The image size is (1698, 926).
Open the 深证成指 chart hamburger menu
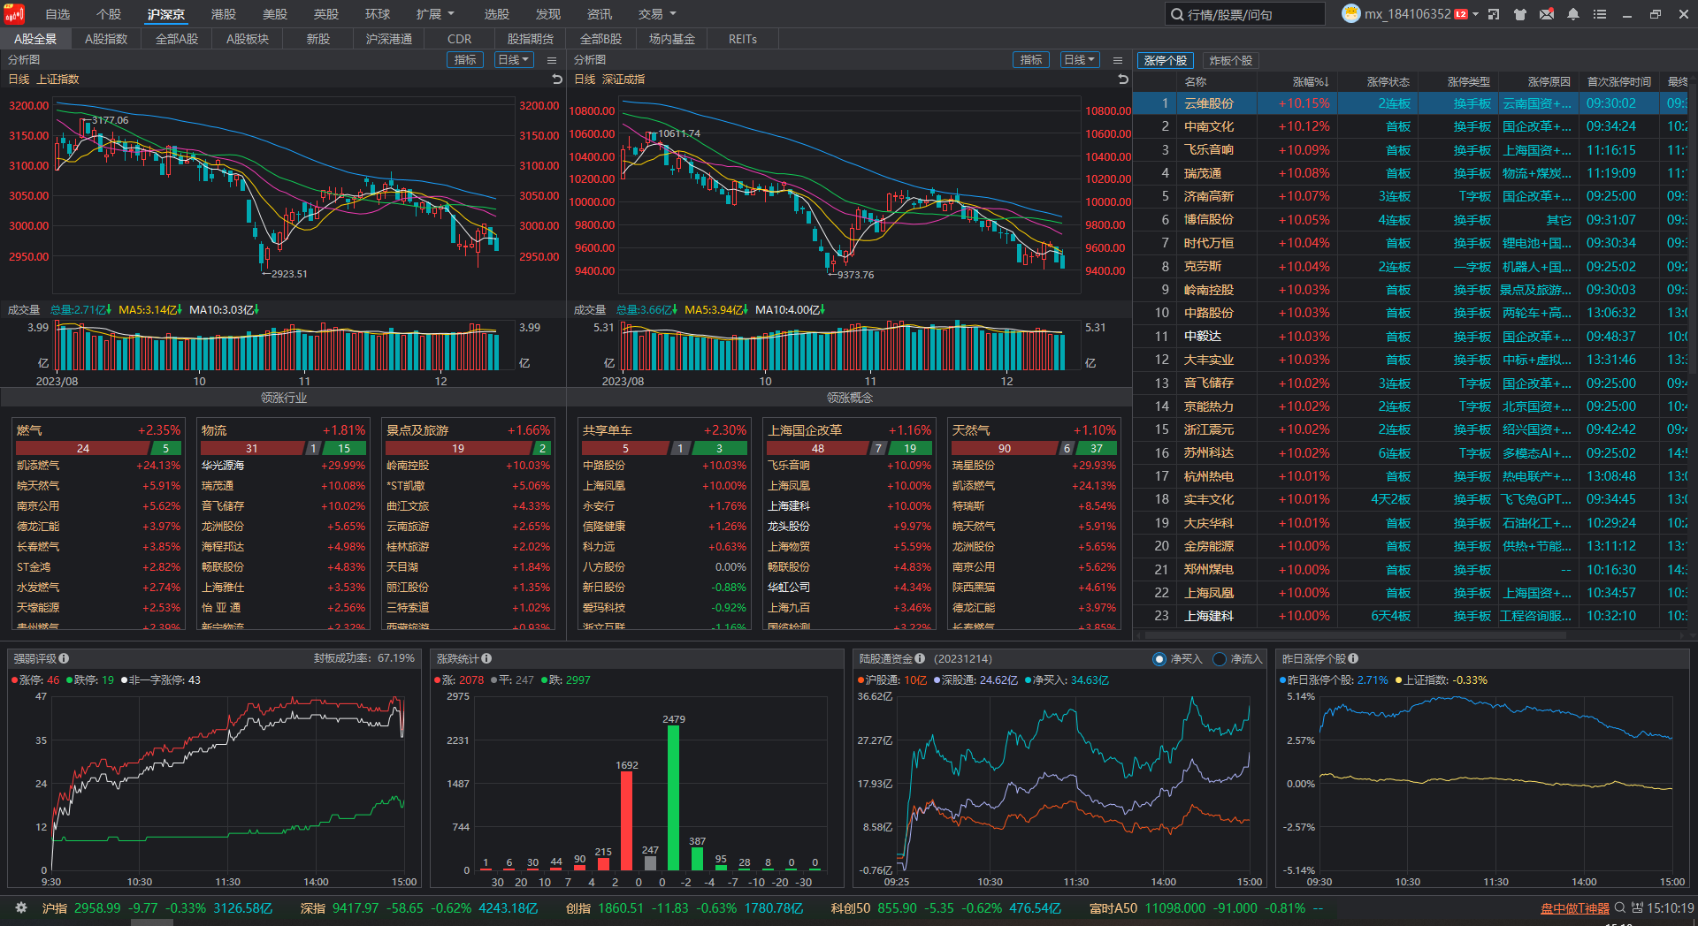[x=1118, y=60]
